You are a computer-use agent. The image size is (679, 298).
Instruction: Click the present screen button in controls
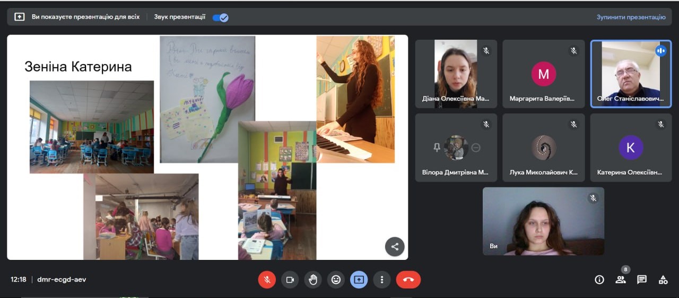coord(359,279)
